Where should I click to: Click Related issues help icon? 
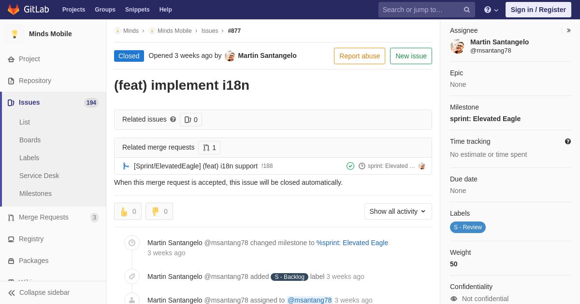pos(173,119)
